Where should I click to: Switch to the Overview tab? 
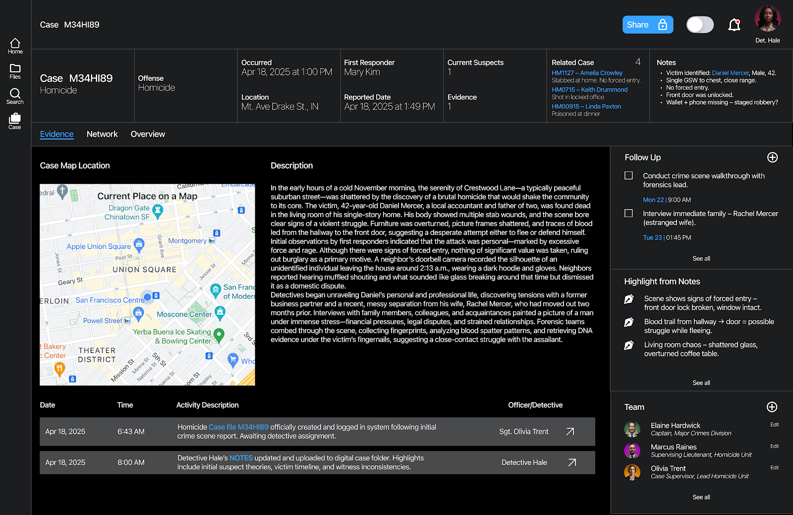click(148, 134)
